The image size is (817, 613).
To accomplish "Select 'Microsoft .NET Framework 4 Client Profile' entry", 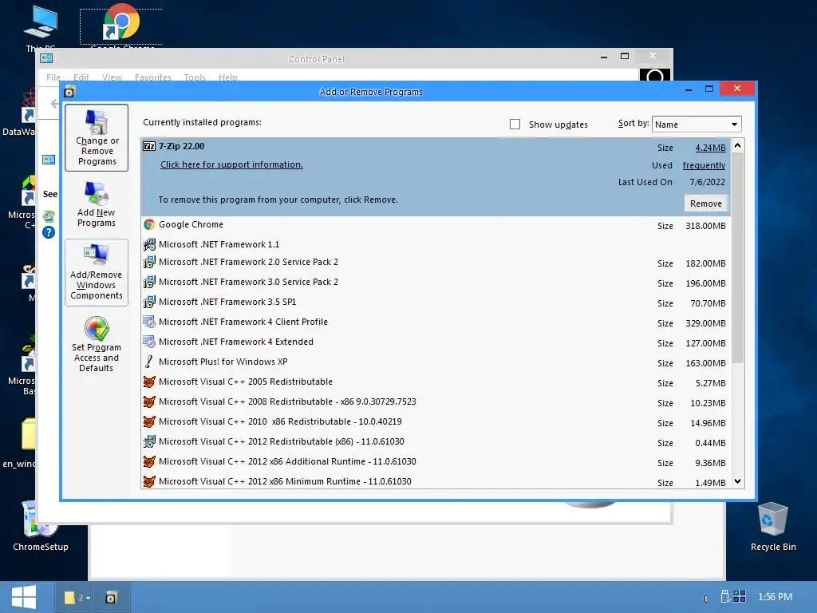I will 243,322.
